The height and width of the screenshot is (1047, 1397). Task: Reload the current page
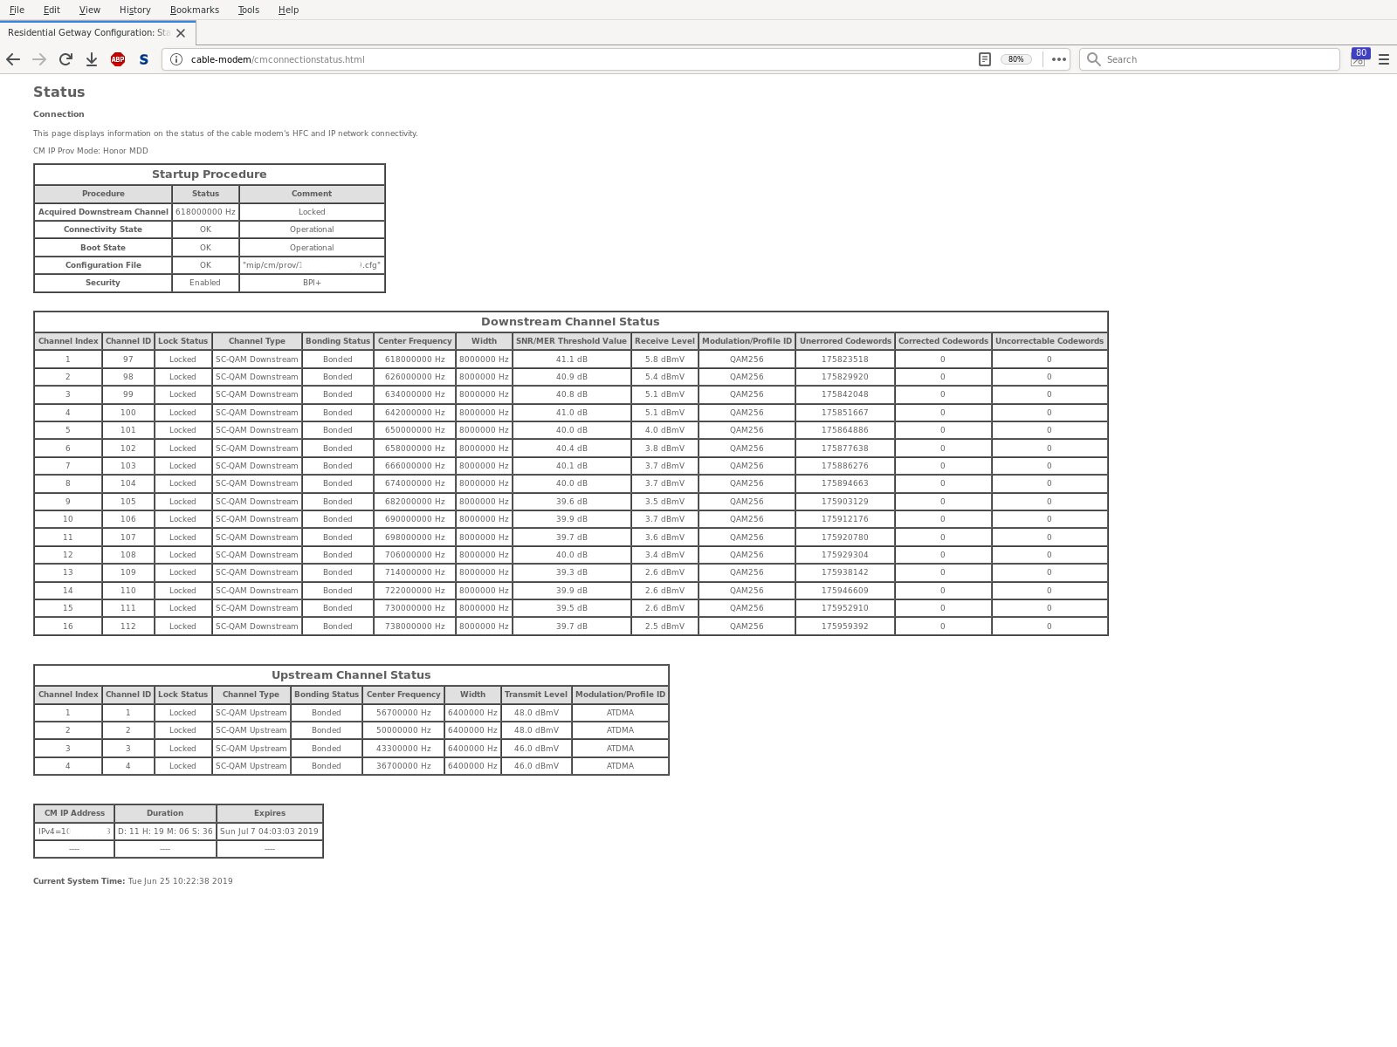point(65,59)
